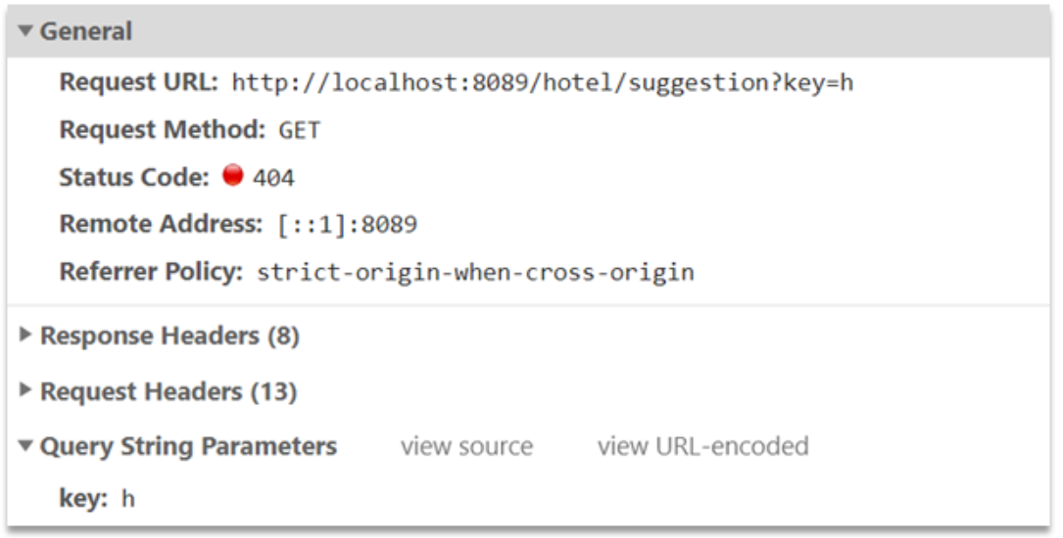Click the [::1]:8089 remote address value
This screenshot has width=1063, height=538.
click(347, 225)
